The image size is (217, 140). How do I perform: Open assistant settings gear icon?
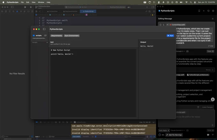tap(213, 11)
